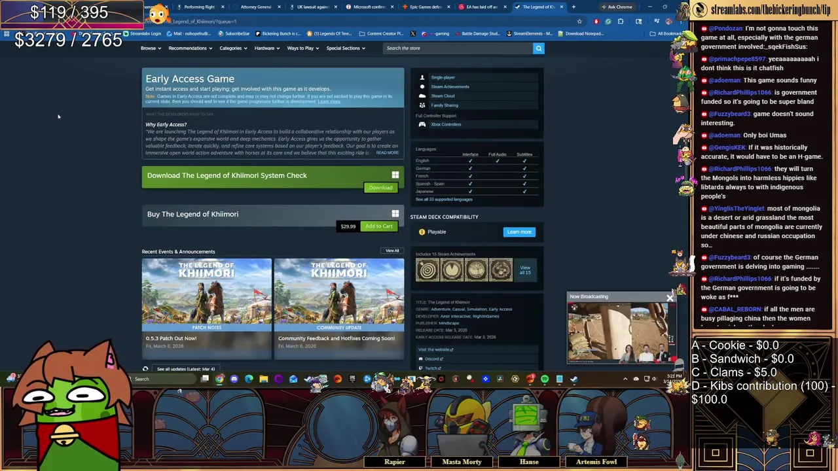
Task: Click the Family Sharing icon
Action: pyautogui.click(x=422, y=105)
